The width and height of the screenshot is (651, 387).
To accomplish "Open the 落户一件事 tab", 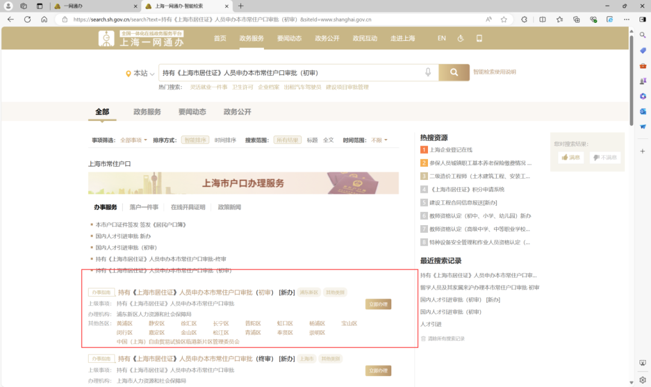I will [143, 207].
